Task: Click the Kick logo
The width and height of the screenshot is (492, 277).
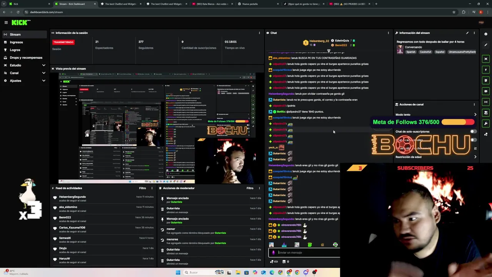Action: (20, 23)
